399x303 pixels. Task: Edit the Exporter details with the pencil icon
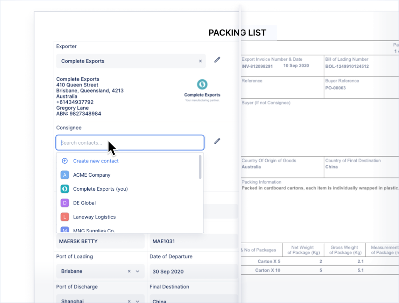coord(217,59)
